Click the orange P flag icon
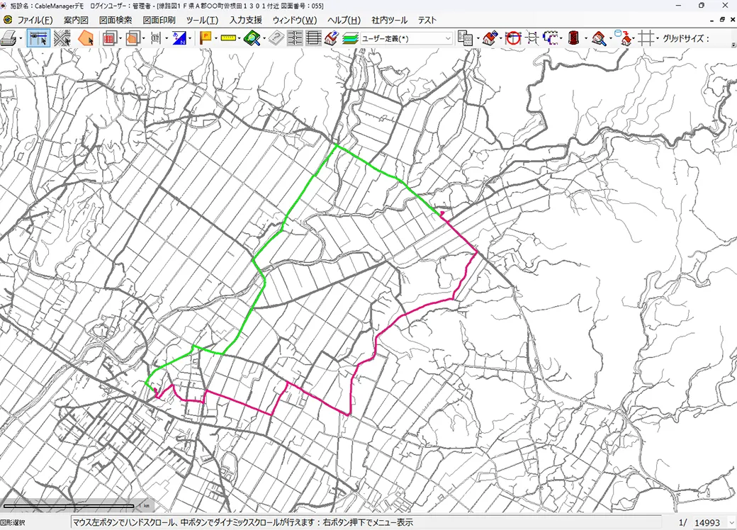The height and width of the screenshot is (530, 737). click(x=206, y=38)
